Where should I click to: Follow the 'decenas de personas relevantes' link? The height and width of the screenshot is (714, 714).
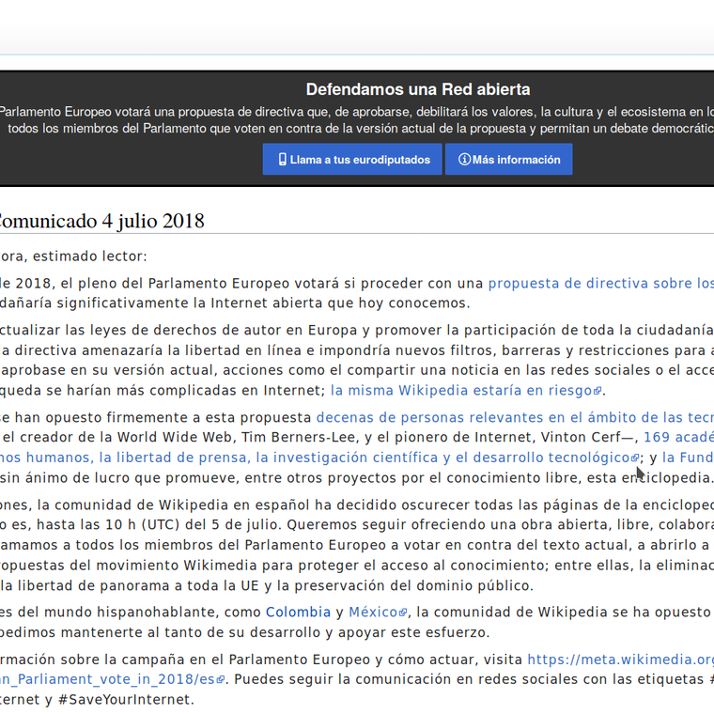[515, 417]
